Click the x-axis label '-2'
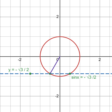 (20, 60)
